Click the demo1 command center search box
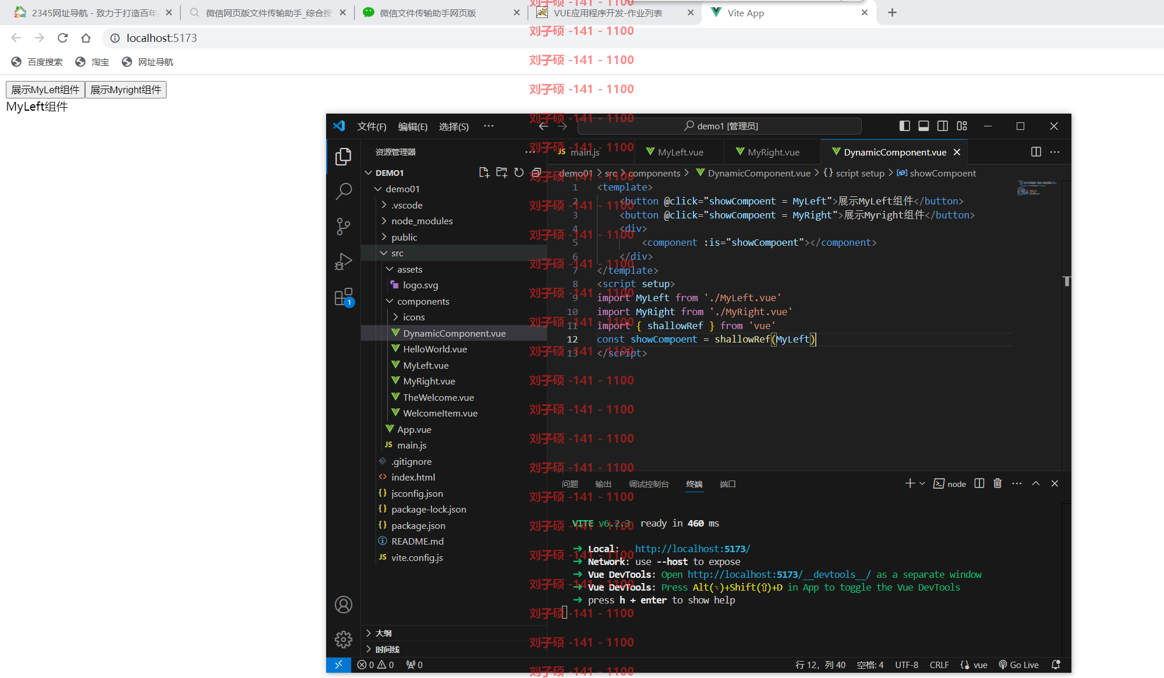The image size is (1164, 678). point(721,126)
